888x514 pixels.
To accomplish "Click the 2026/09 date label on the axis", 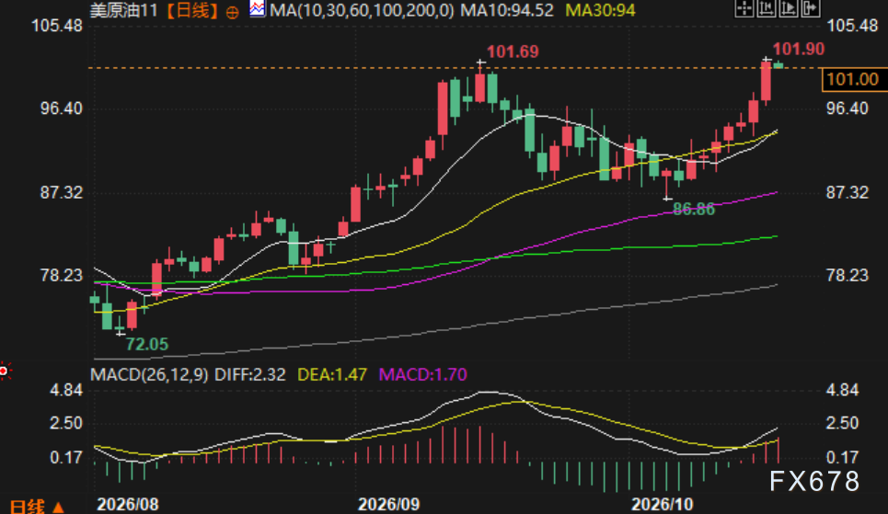I will tap(389, 505).
